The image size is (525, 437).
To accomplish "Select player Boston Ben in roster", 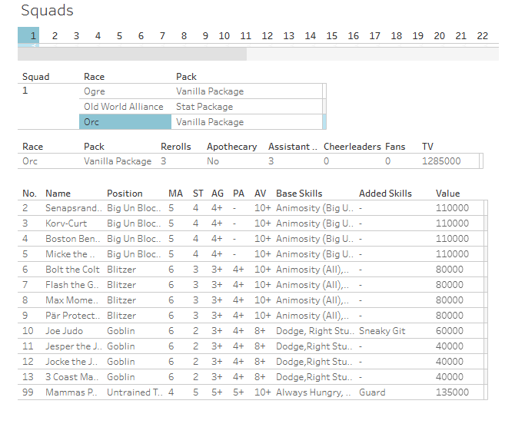I will pos(72,239).
